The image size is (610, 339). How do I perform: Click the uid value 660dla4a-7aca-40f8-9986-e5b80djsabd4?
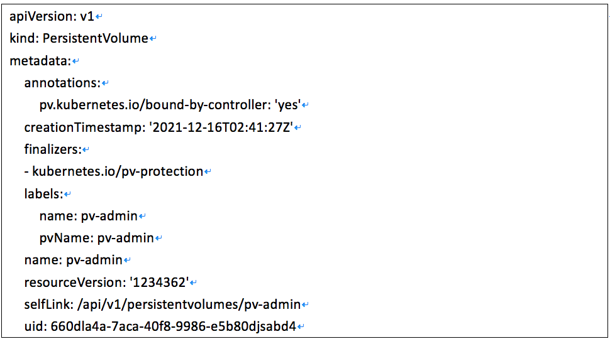[174, 326]
